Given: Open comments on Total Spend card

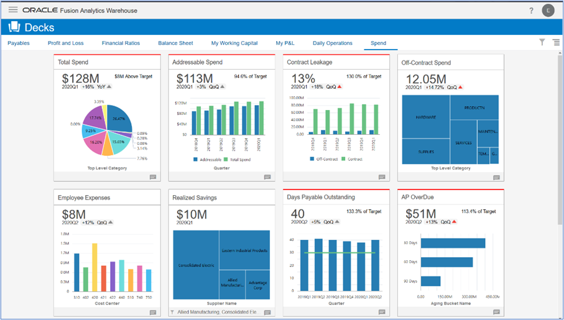Looking at the screenshot, I should coord(153,177).
